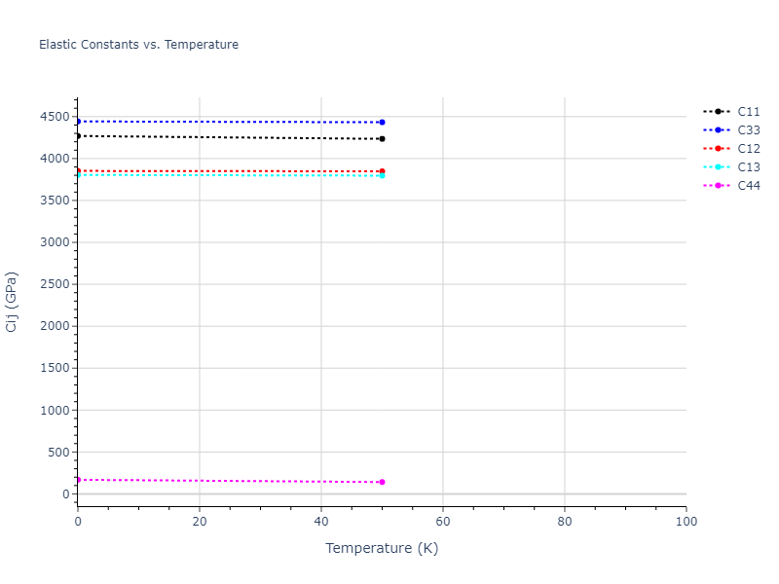
Task: Toggle the C12 legend label
Action: [x=749, y=149]
